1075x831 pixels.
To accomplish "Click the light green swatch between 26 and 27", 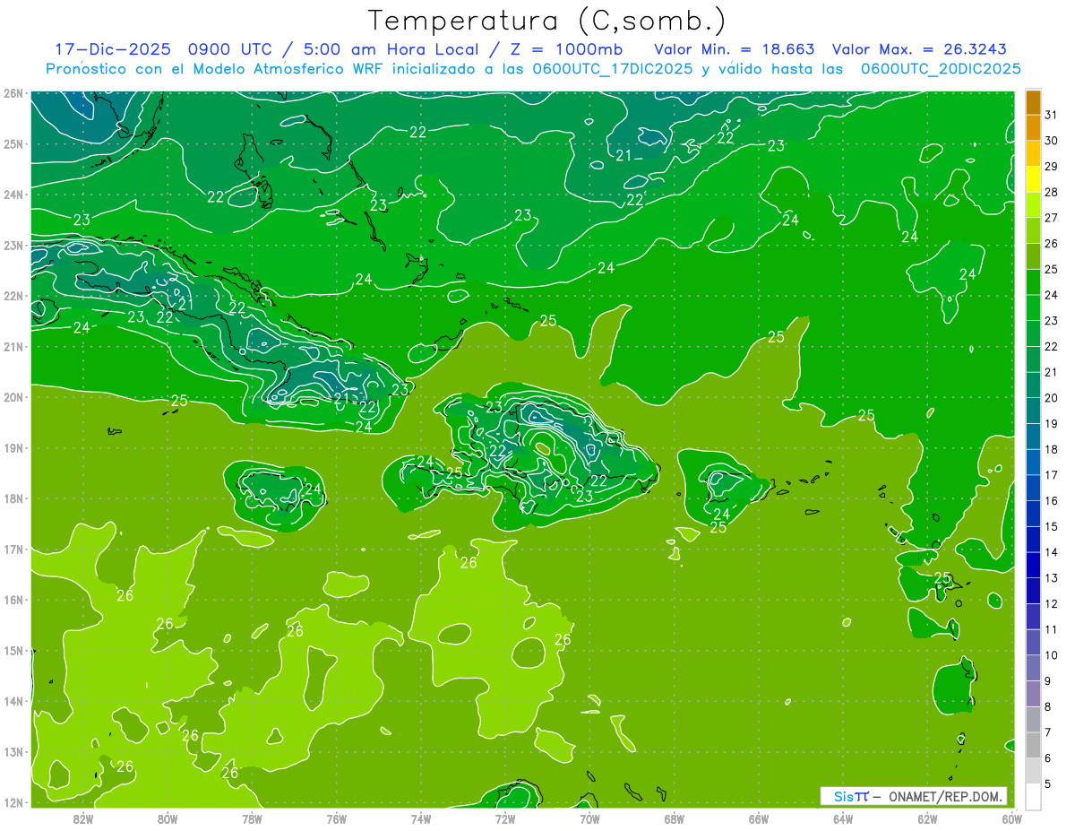I will pyautogui.click(x=1034, y=230).
